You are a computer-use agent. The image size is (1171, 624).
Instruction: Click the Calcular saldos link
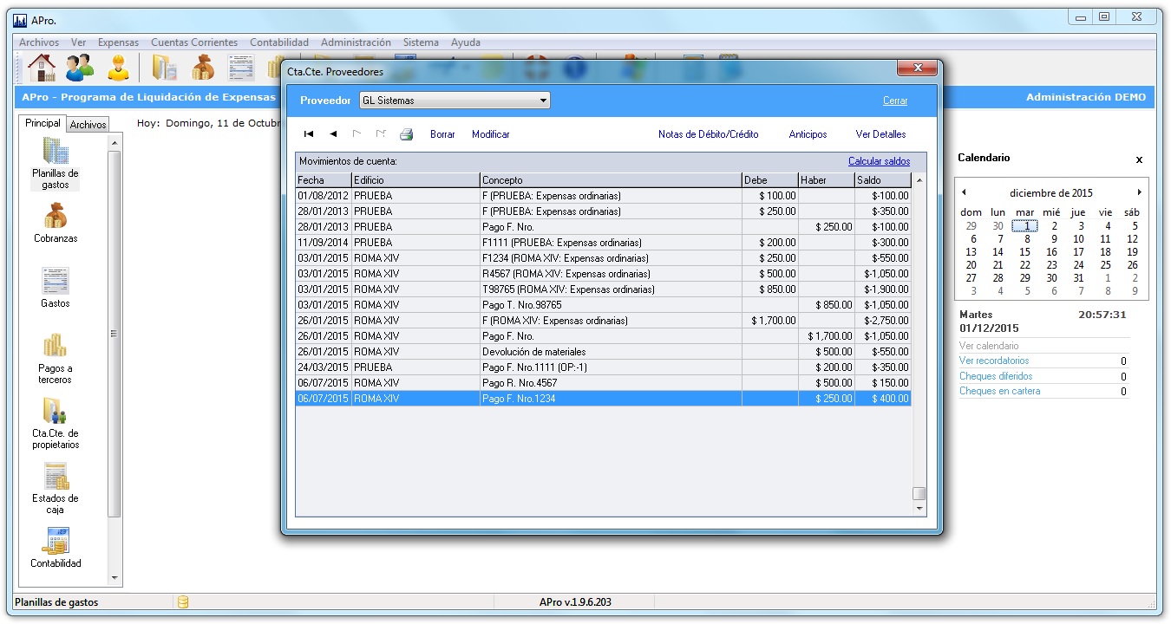click(x=879, y=161)
